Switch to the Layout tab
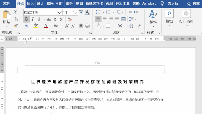 (x=50, y=3)
